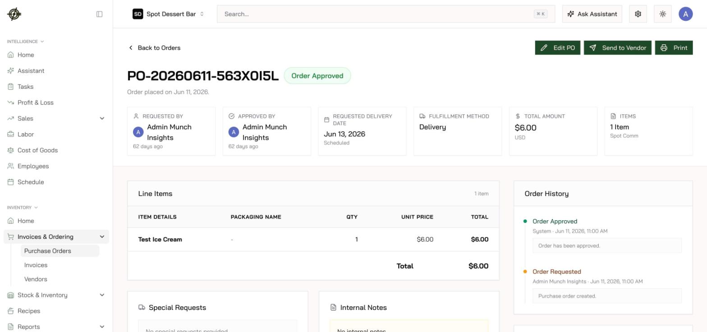This screenshot has width=707, height=332.
Task: Click the Assistant sparkle icon in sidebar
Action: click(11, 71)
